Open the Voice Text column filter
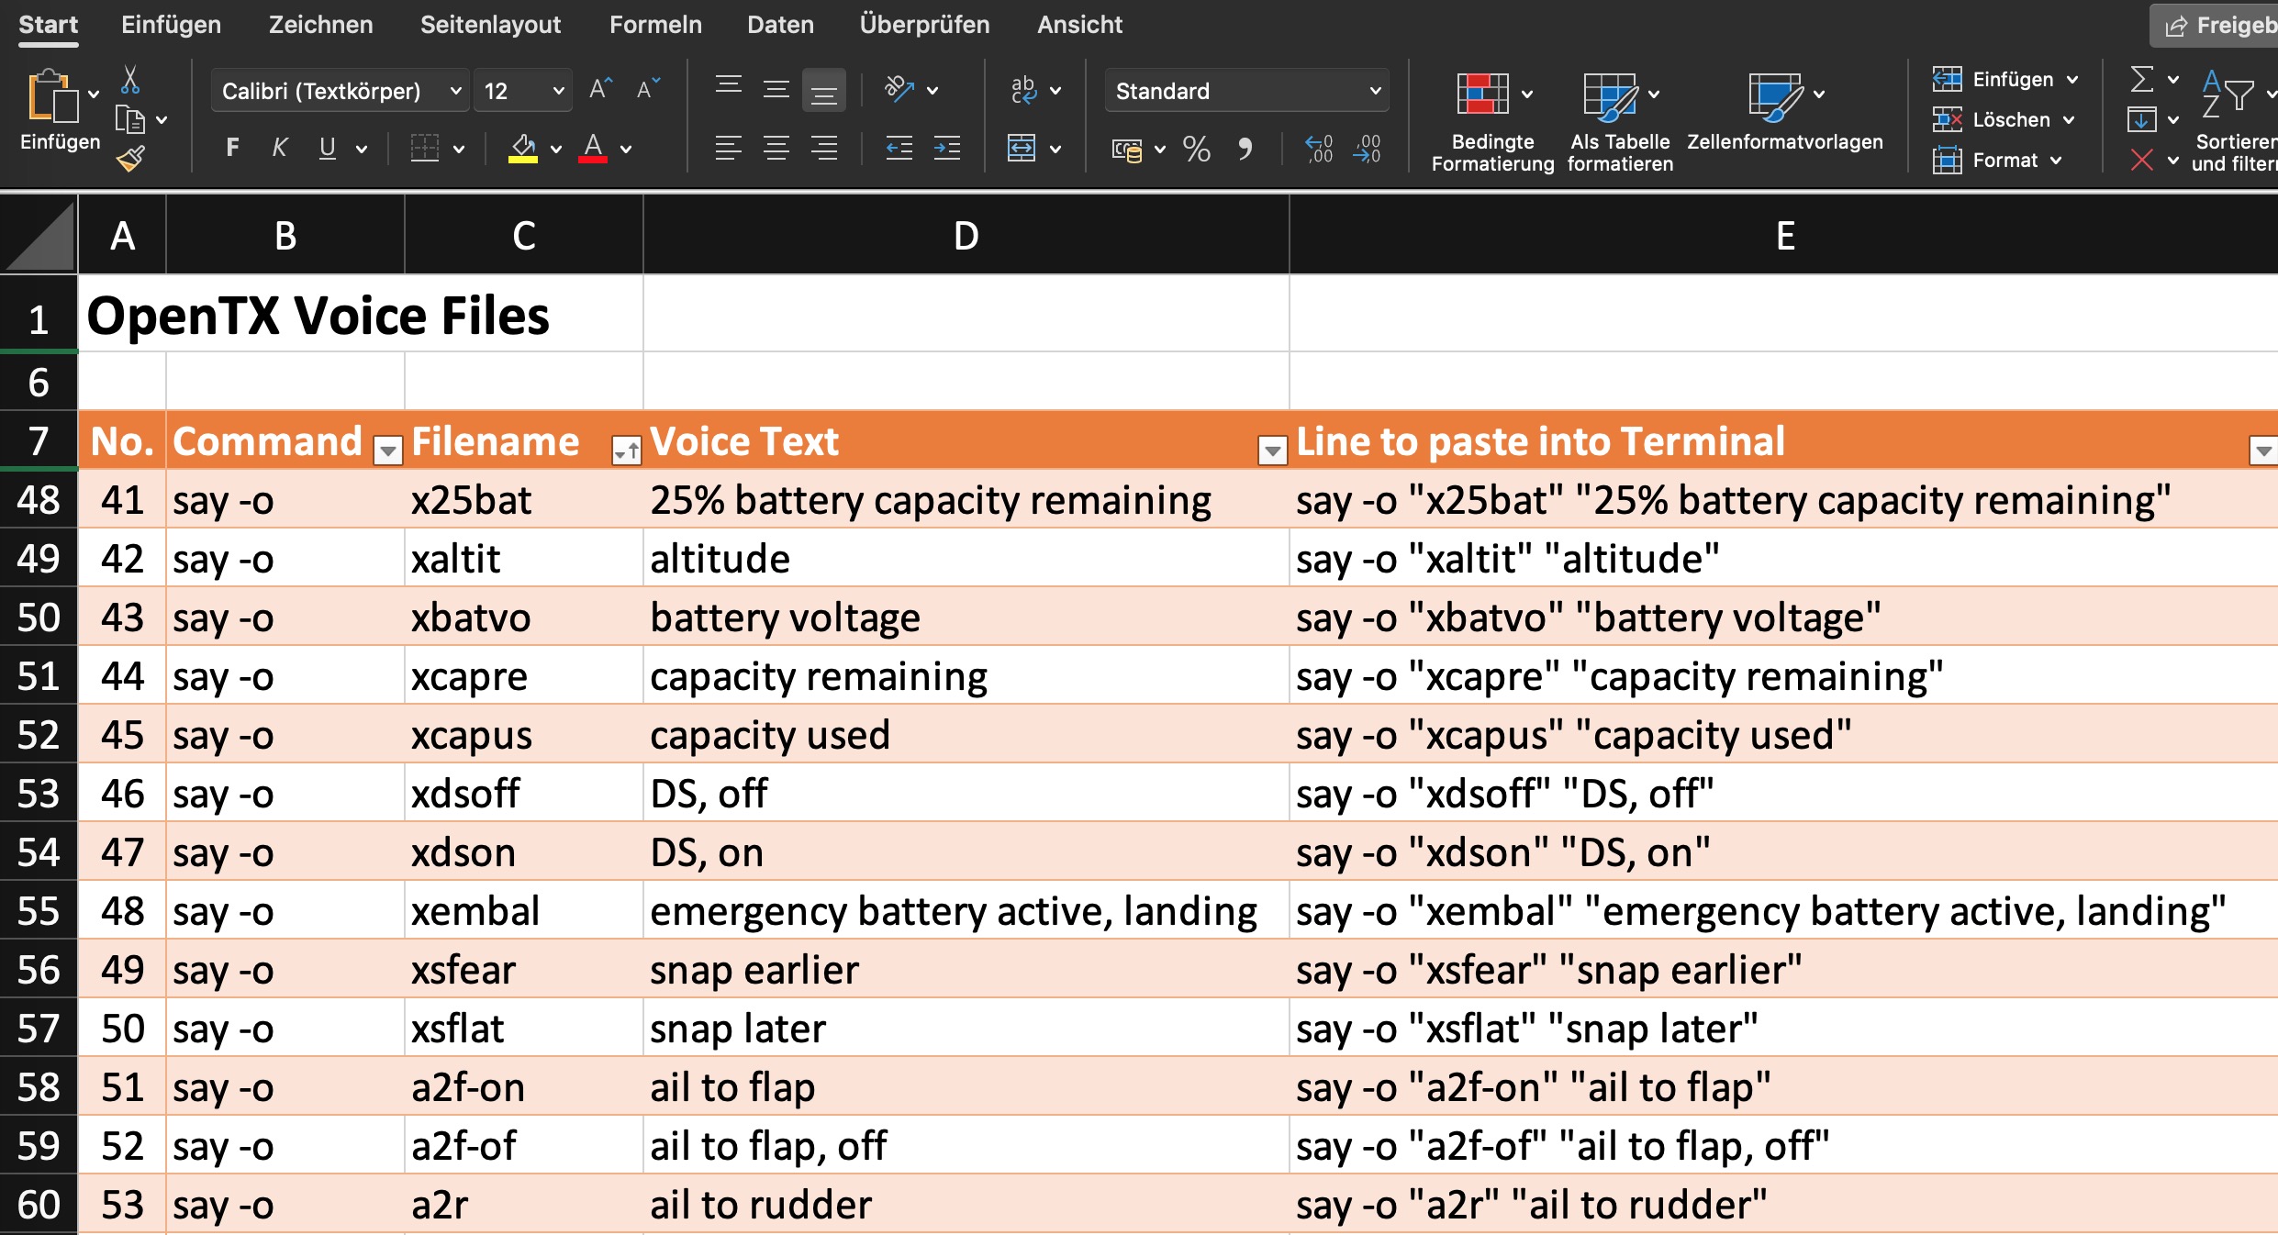 (1271, 451)
